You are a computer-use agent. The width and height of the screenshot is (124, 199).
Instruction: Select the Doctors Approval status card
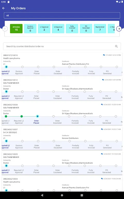pos(30,29)
